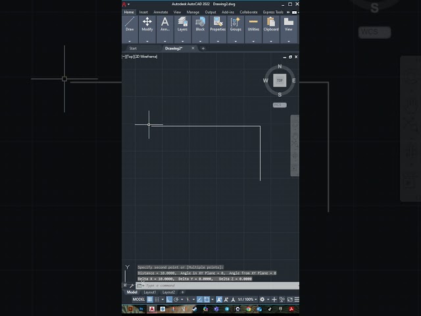Click the TOP face of the ViewCube

[x=280, y=80]
